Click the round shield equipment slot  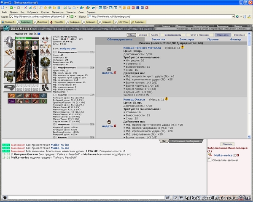45,62
